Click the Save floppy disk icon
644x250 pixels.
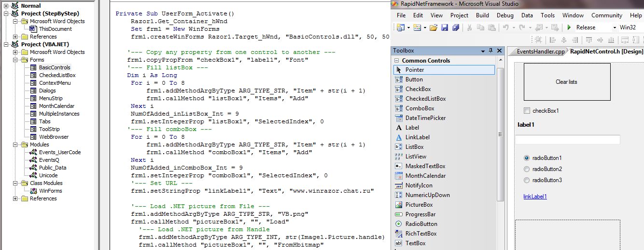pyautogui.click(x=445, y=27)
